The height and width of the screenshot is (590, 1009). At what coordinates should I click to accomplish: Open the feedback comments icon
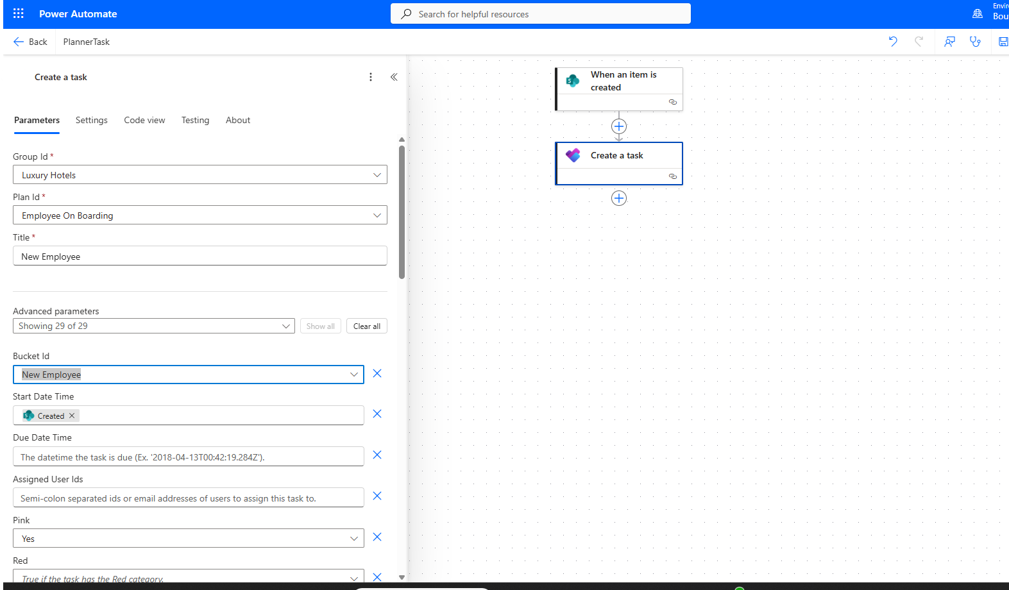point(950,42)
